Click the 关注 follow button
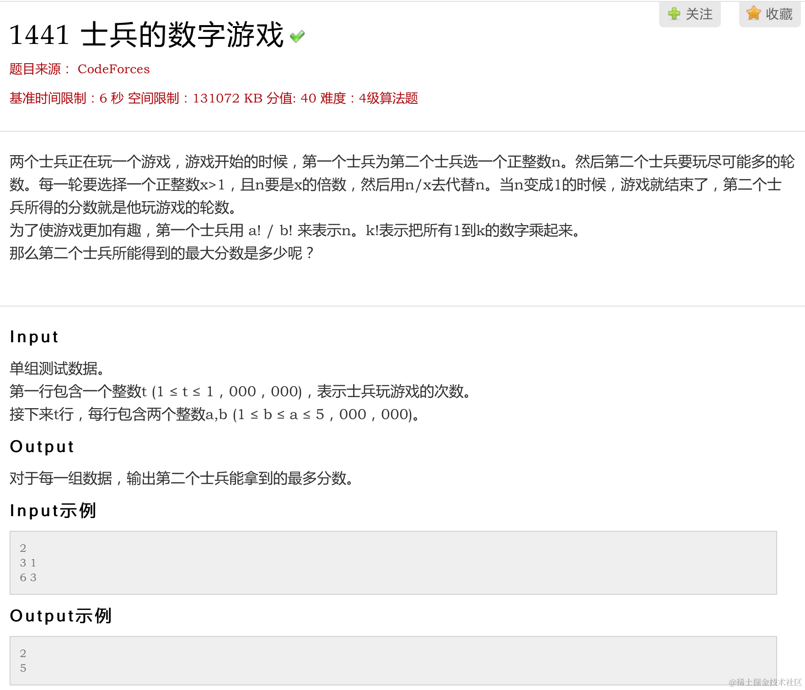This screenshot has width=805, height=690. coord(690,14)
